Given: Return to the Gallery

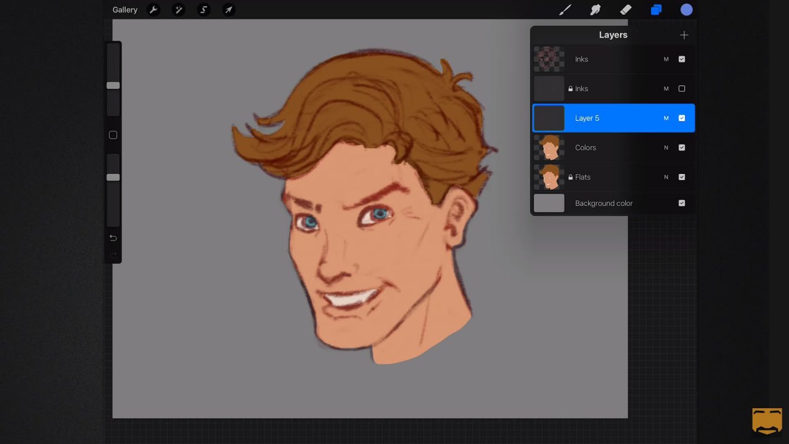Looking at the screenshot, I should [x=125, y=10].
